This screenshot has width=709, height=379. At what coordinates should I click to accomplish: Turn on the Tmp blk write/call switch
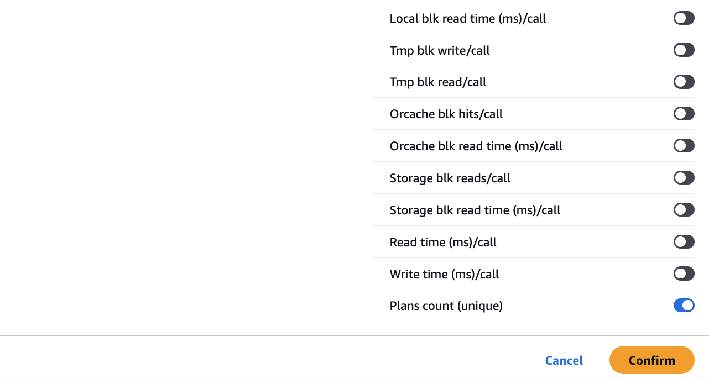pyautogui.click(x=684, y=50)
